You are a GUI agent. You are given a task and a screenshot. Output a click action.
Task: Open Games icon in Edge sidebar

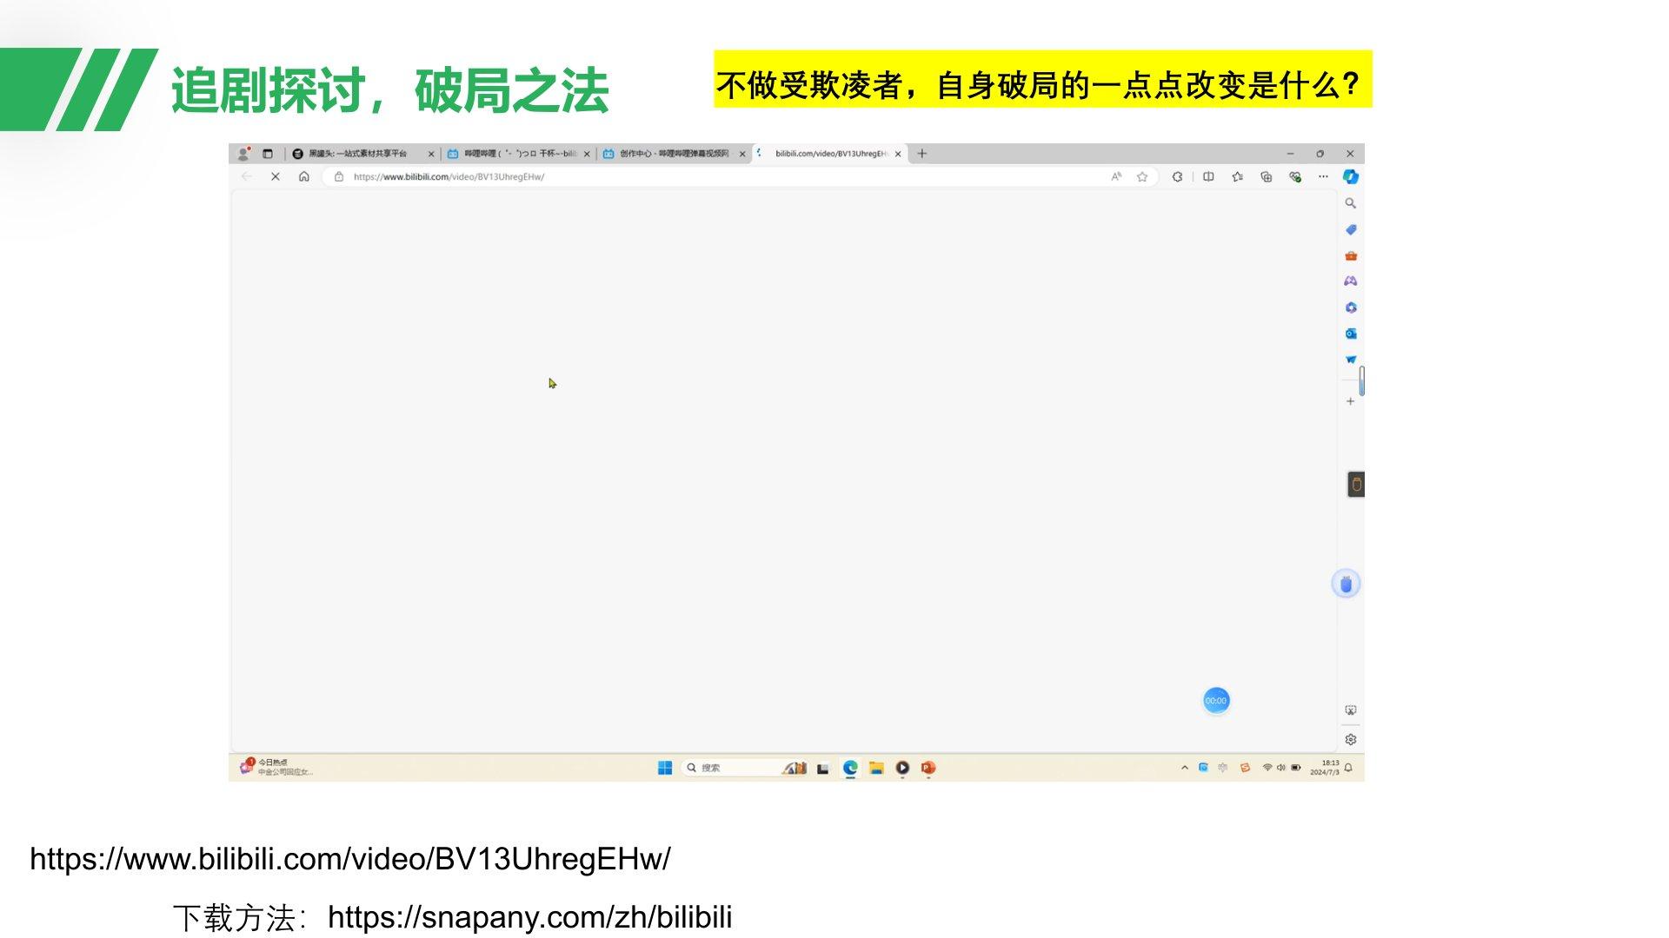(x=1350, y=281)
